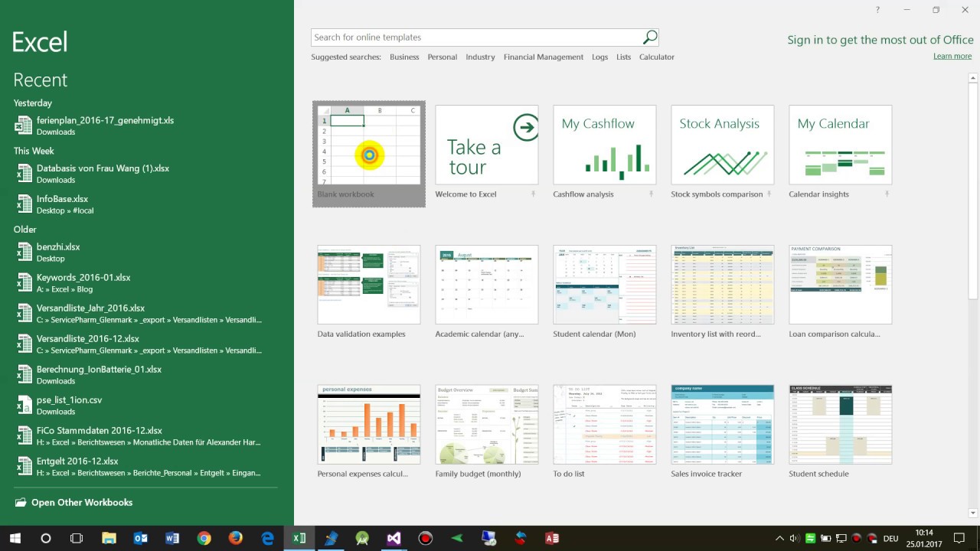The height and width of the screenshot is (551, 980).
Task: Open Visual Studio from the taskbar
Action: pos(394,538)
